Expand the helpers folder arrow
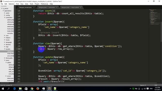 (x=5, y=38)
